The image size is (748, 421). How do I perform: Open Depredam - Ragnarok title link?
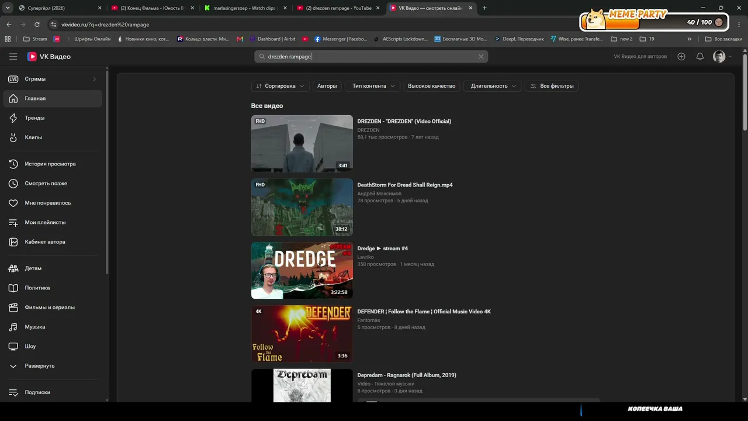[407, 375]
